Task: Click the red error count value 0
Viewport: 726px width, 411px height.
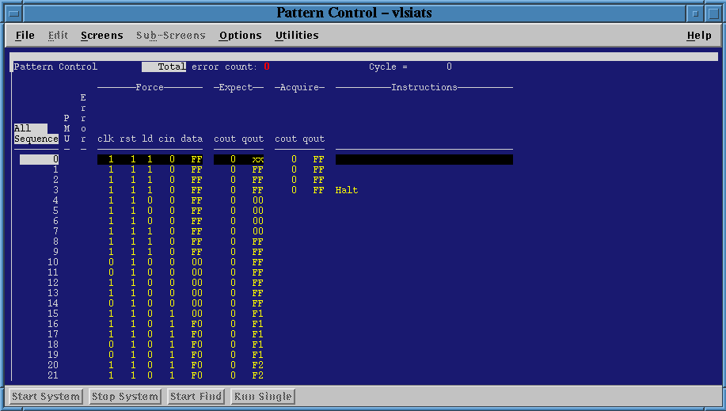Action: pyautogui.click(x=267, y=67)
